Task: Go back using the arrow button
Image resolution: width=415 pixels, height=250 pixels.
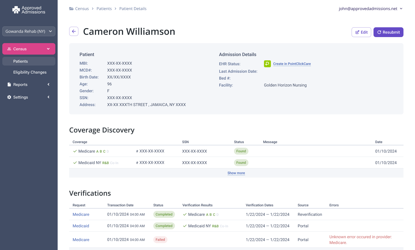Action: 74,31
